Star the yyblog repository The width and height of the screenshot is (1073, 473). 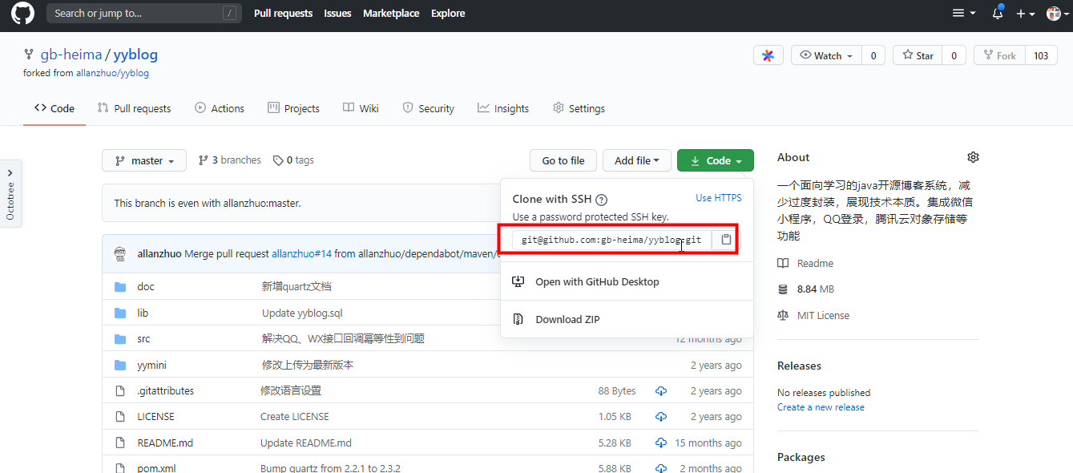pyautogui.click(x=918, y=55)
